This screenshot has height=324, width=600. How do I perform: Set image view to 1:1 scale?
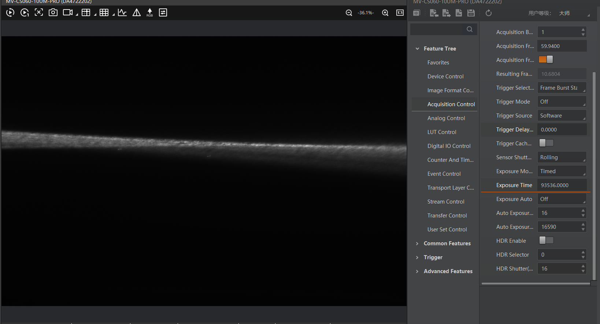(400, 13)
